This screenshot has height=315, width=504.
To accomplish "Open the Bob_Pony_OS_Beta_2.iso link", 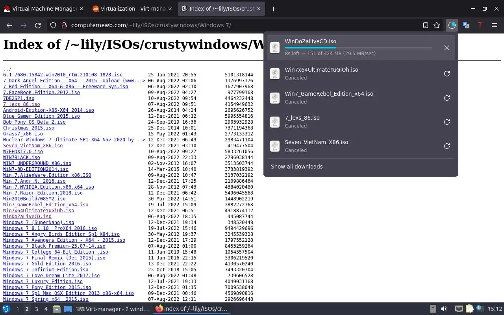I will click(x=34, y=122).
